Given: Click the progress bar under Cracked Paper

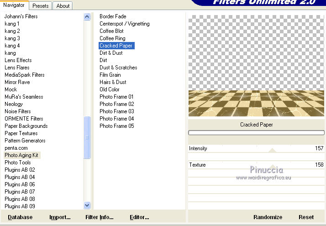Looking at the screenshot, I should pos(256,133).
